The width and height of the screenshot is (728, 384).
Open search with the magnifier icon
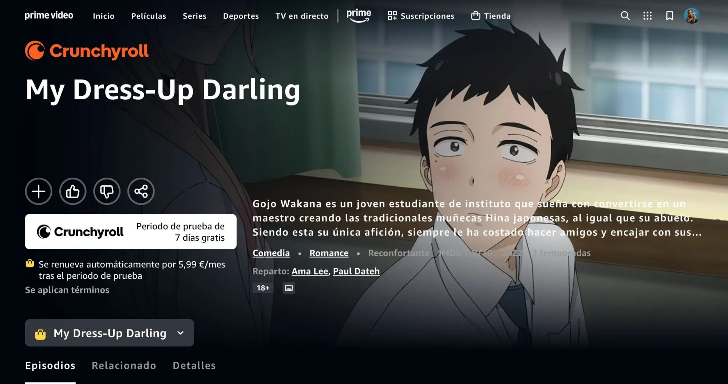(x=625, y=16)
